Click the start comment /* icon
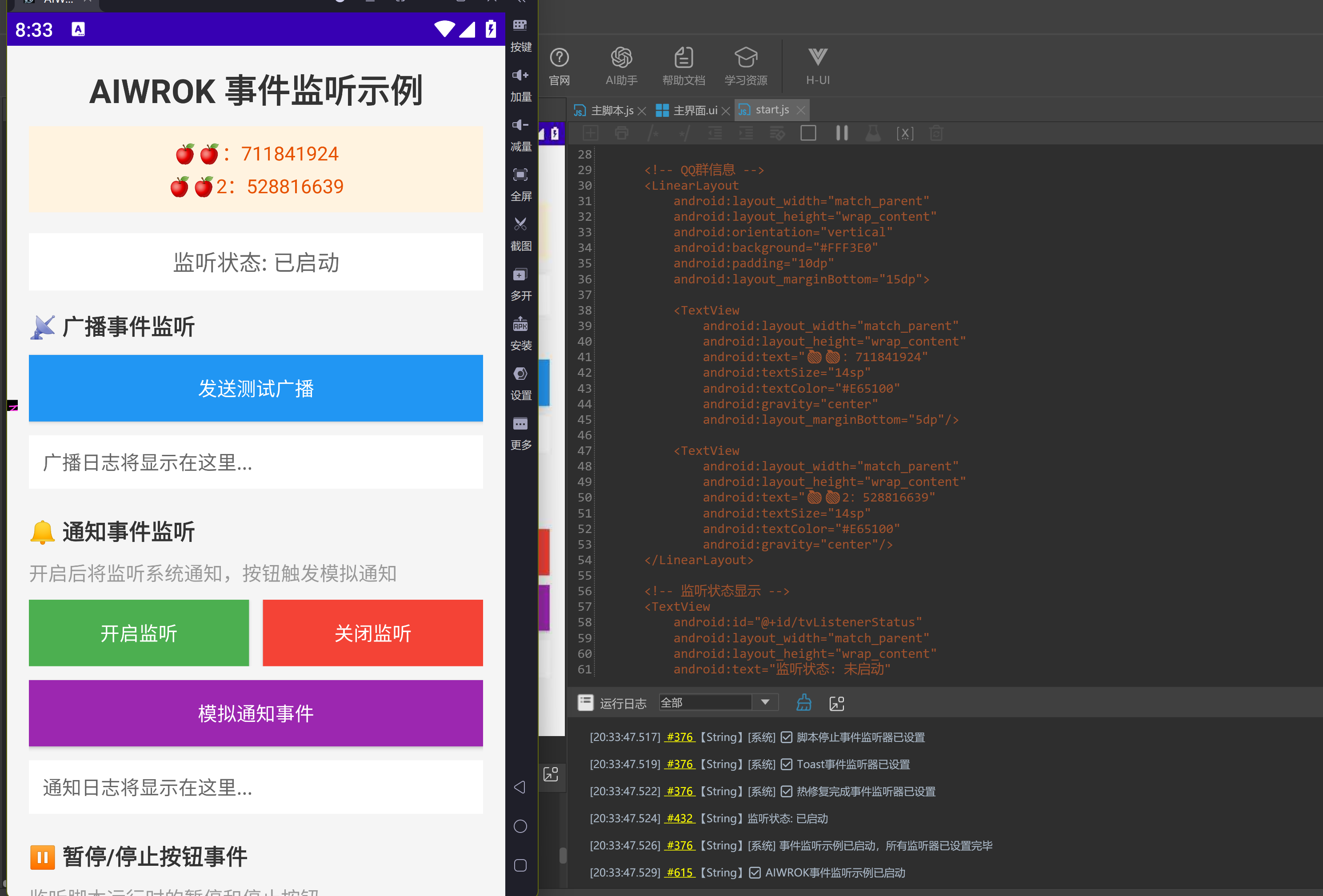 pos(653,133)
